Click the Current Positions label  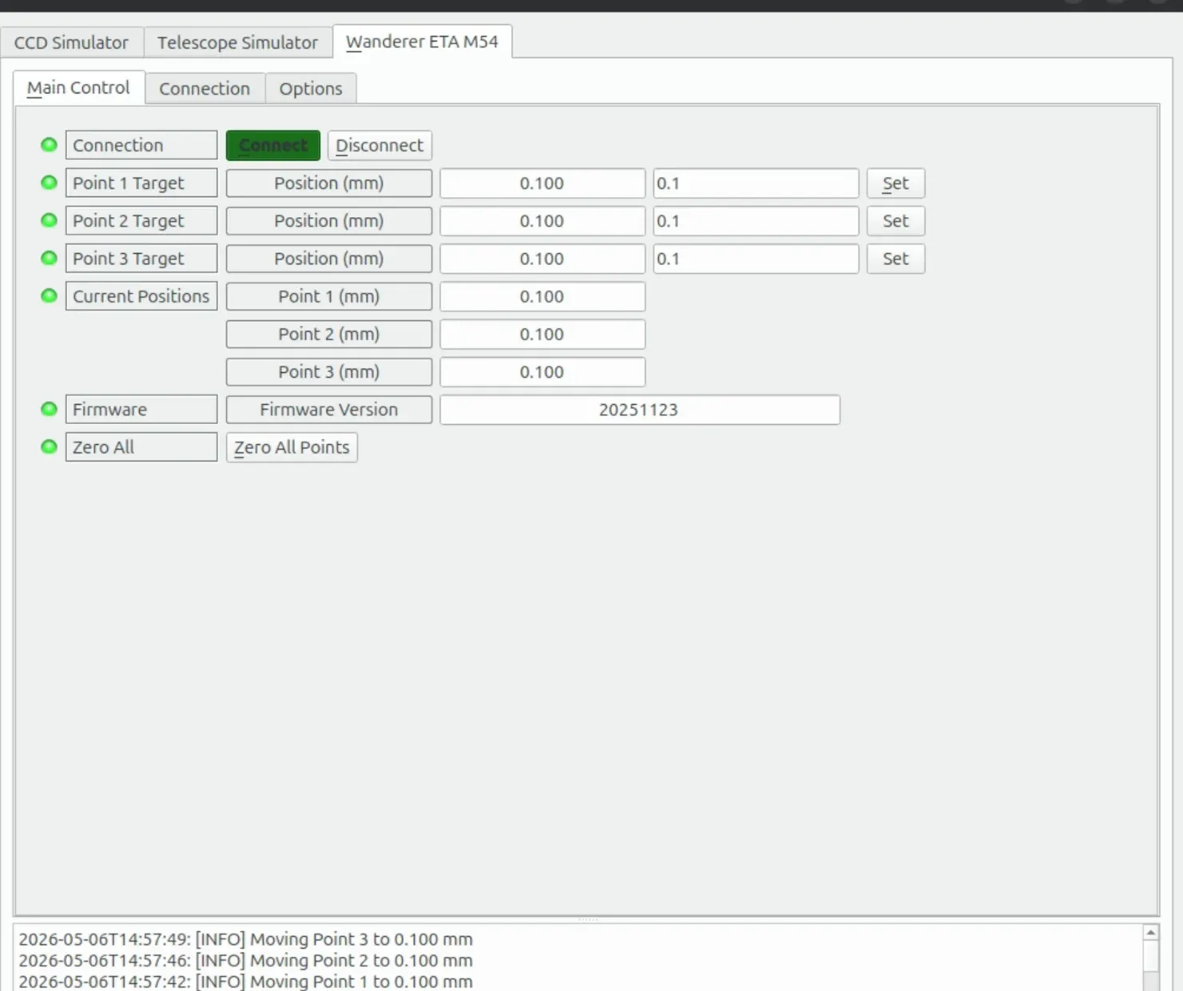141,296
